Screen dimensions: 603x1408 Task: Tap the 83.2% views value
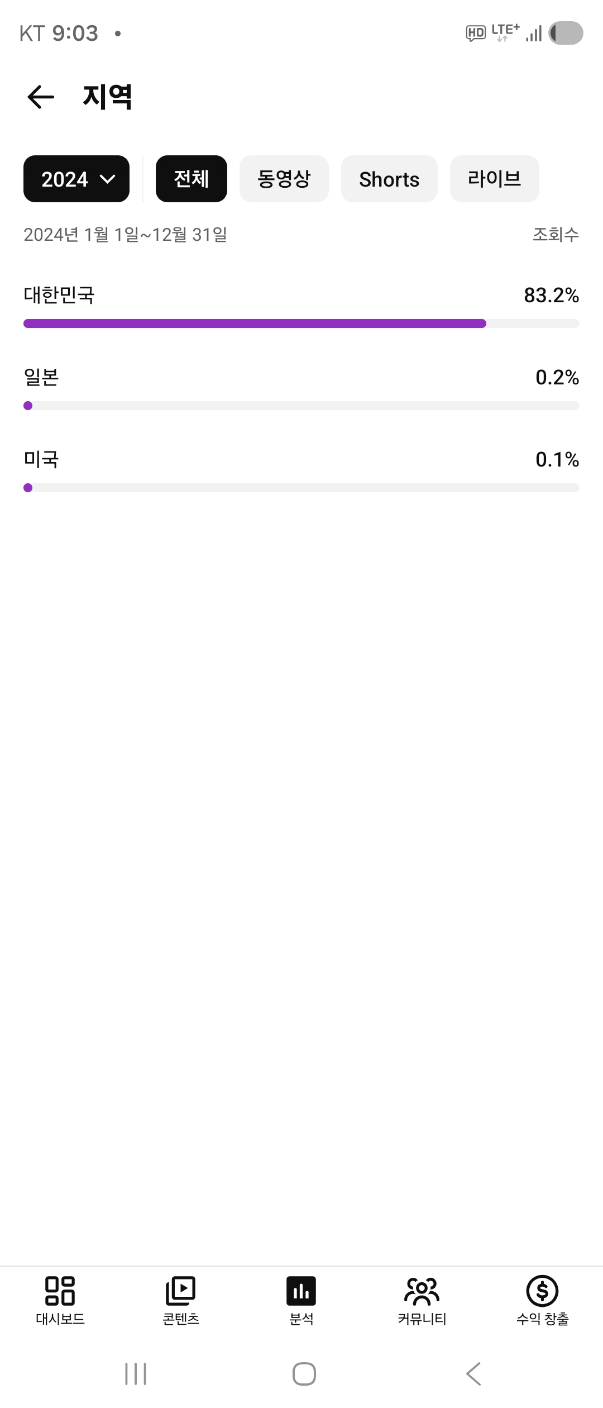[x=551, y=295]
